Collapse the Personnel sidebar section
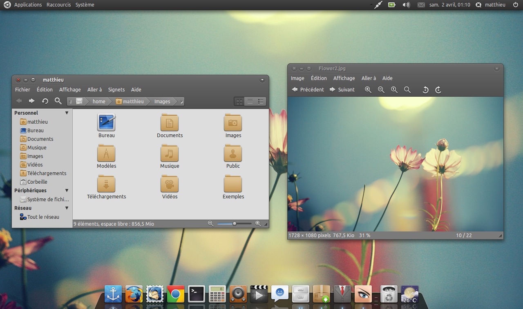This screenshot has height=309, width=523. (67, 113)
